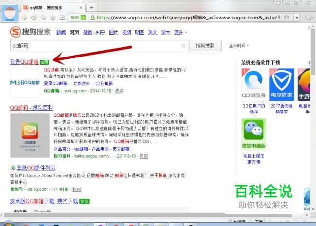The image size is (316, 226).
Task: Open the address bar dropdown arrow
Action: tap(297, 18)
